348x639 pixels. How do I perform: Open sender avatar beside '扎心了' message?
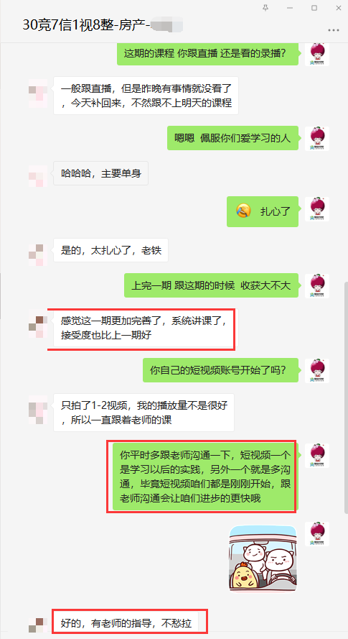317,209
